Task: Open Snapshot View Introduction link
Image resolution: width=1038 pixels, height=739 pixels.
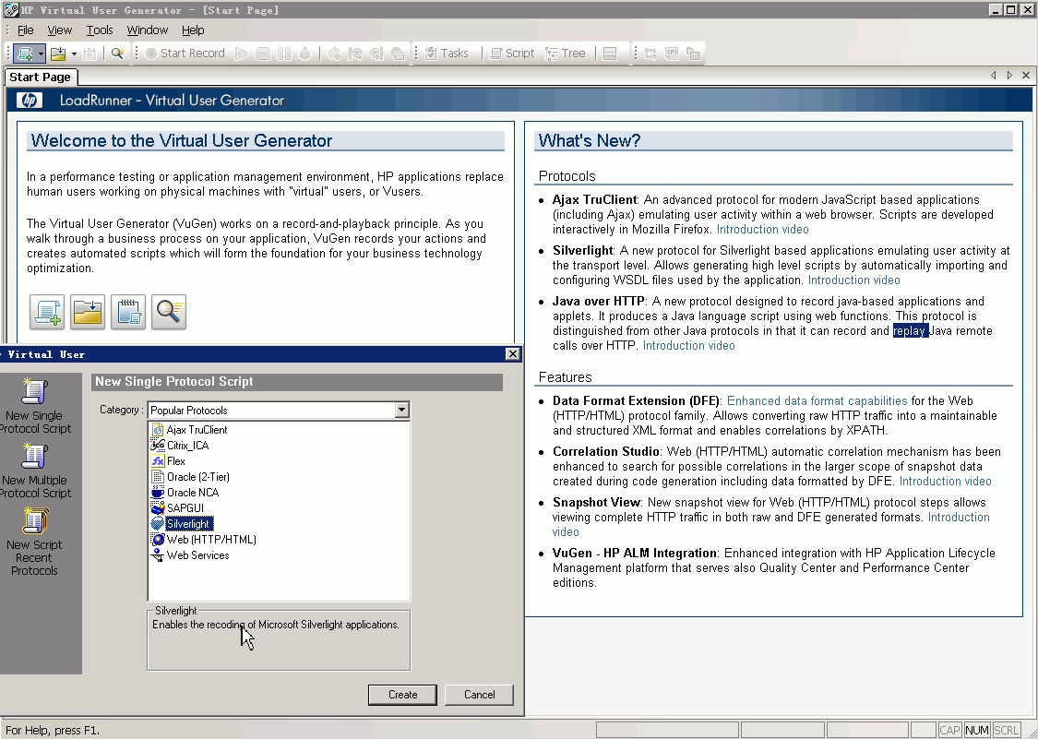Action: (x=959, y=518)
